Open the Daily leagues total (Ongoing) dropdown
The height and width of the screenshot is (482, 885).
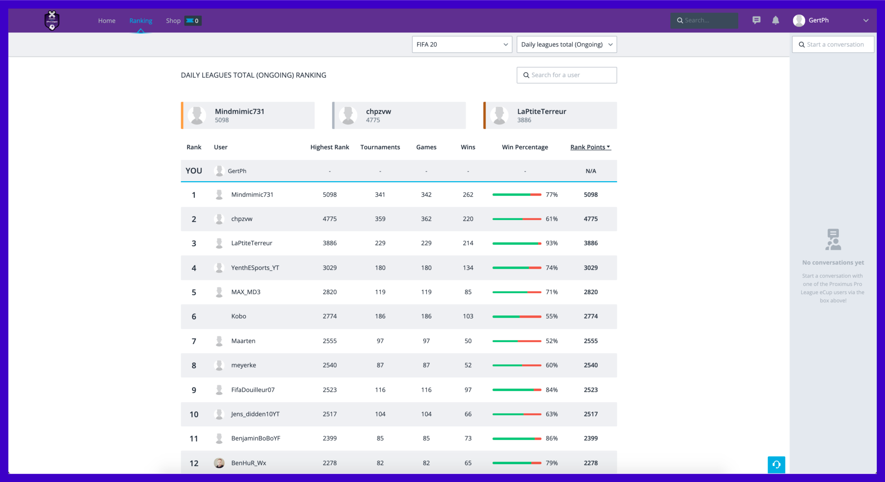tap(566, 44)
